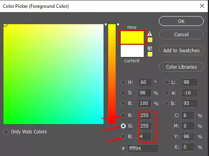This screenshot has height=156, width=209.
Task: Select the web-safe color swatch below cube
Action: point(150,54)
